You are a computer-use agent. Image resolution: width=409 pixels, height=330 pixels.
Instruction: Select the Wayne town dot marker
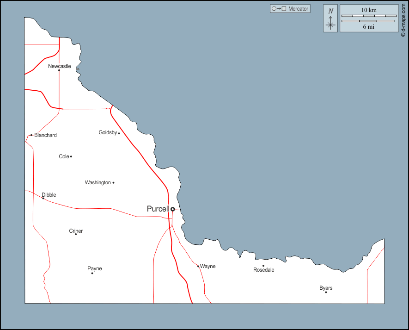[198, 266]
